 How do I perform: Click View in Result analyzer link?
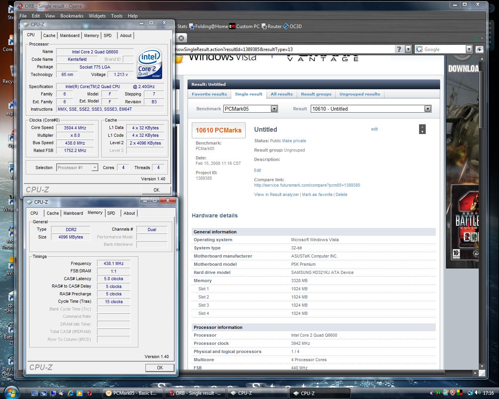coord(277,194)
